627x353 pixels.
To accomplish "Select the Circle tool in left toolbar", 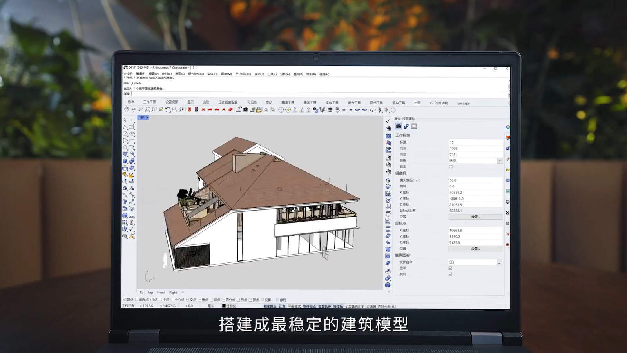I will pyautogui.click(x=125, y=134).
